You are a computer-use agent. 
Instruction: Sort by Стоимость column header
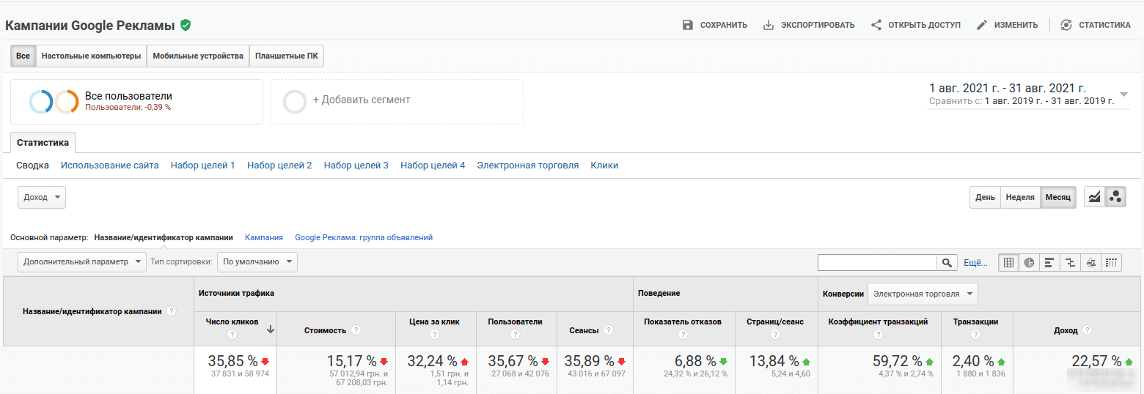click(x=325, y=330)
